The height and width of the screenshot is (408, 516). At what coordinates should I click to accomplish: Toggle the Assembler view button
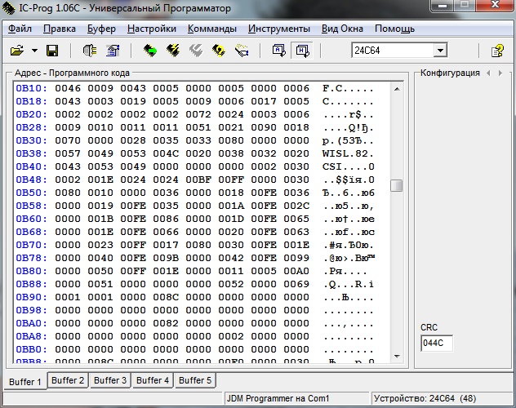[278, 51]
